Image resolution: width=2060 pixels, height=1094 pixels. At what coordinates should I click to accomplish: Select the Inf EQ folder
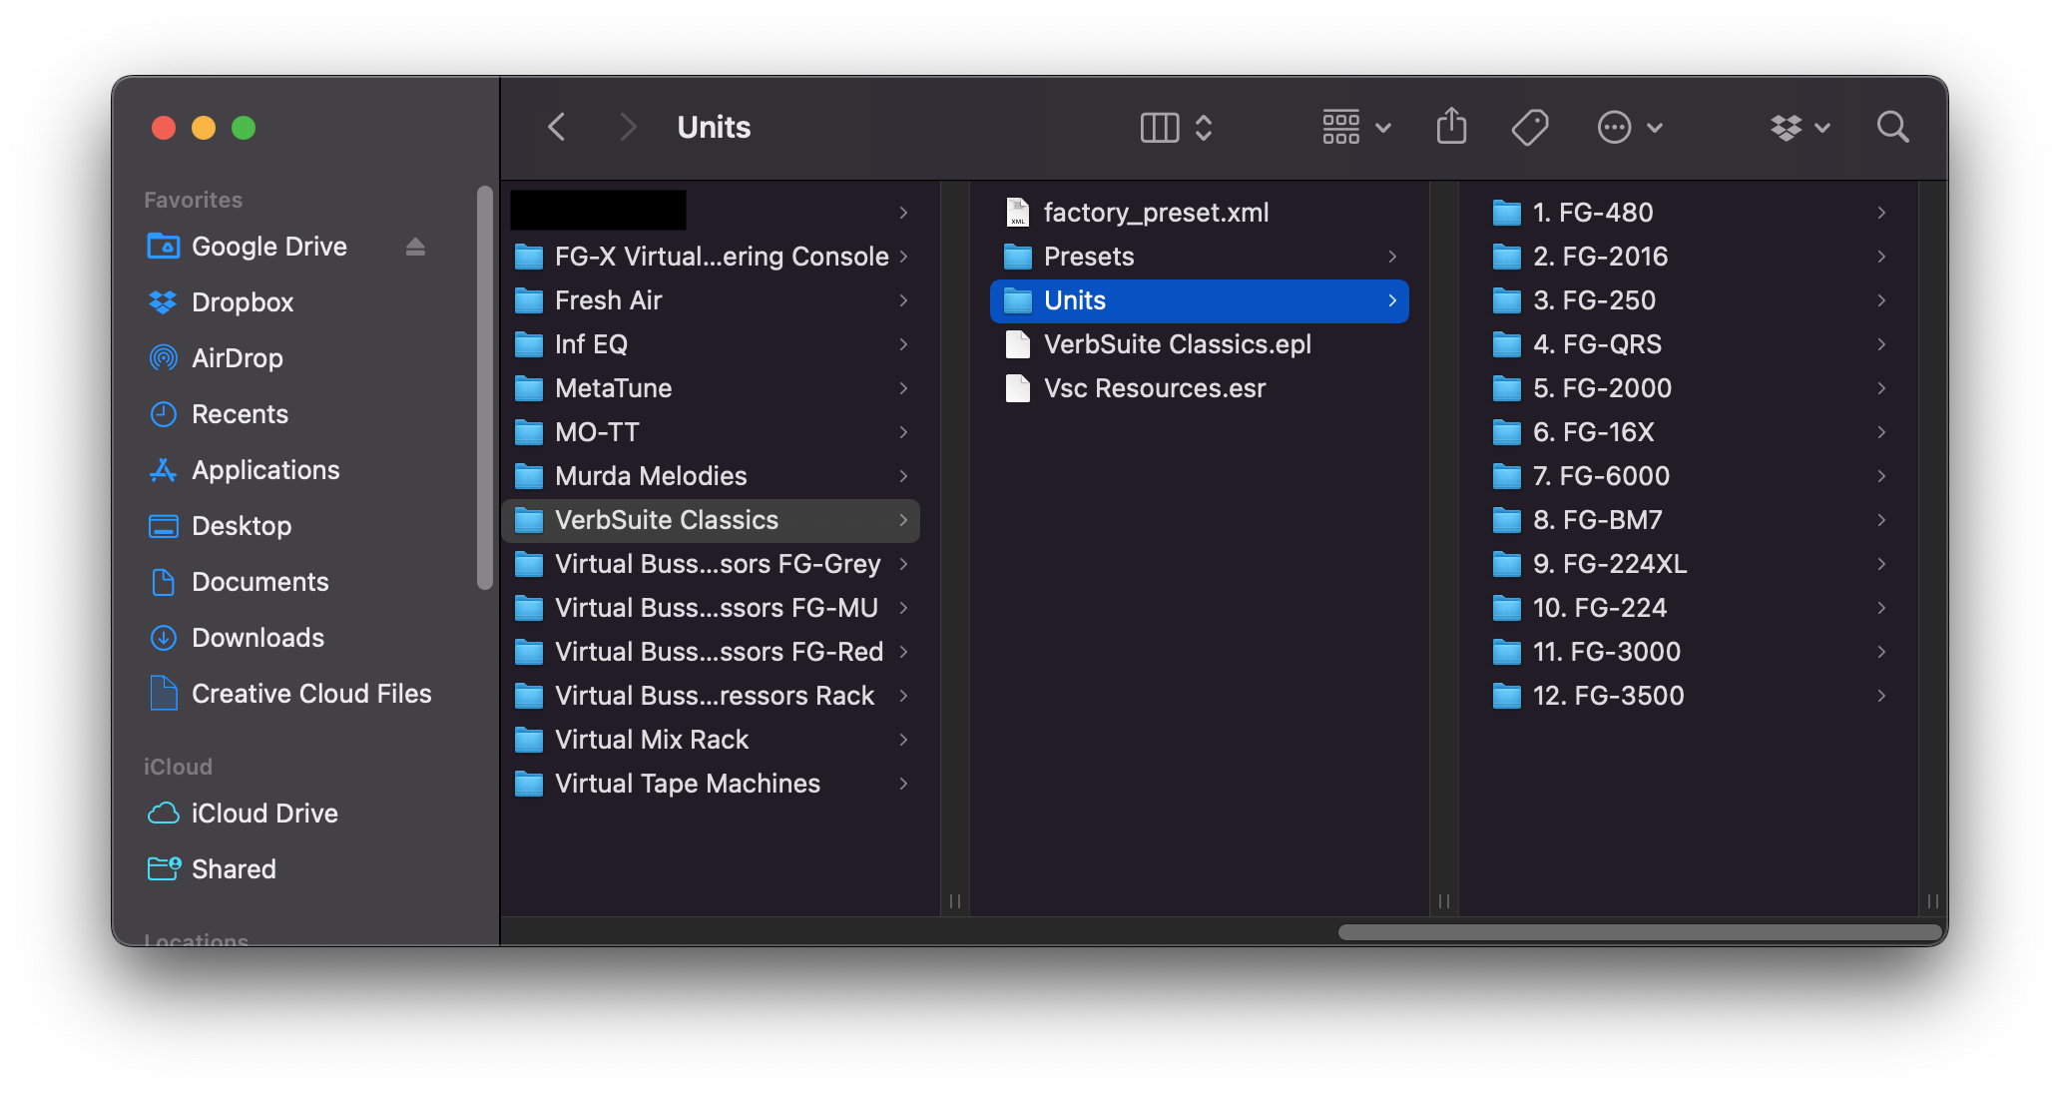click(712, 344)
